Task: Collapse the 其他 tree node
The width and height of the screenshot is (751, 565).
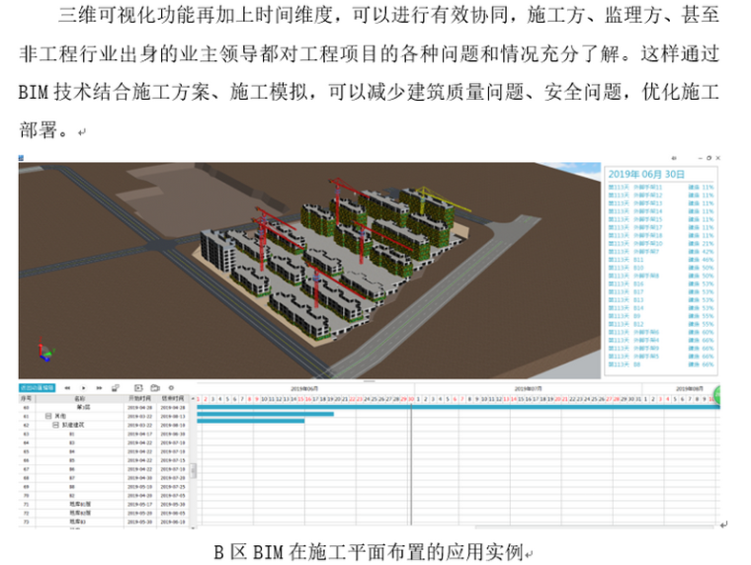Action: click(x=48, y=415)
